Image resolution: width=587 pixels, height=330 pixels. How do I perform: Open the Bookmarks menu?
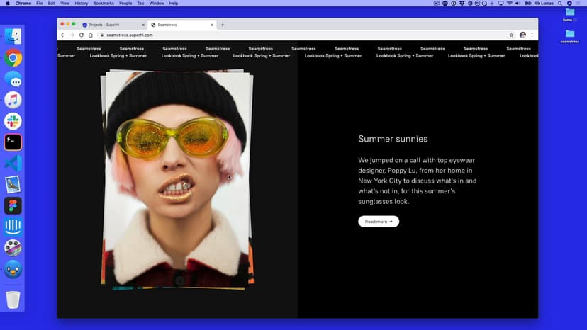click(x=104, y=4)
